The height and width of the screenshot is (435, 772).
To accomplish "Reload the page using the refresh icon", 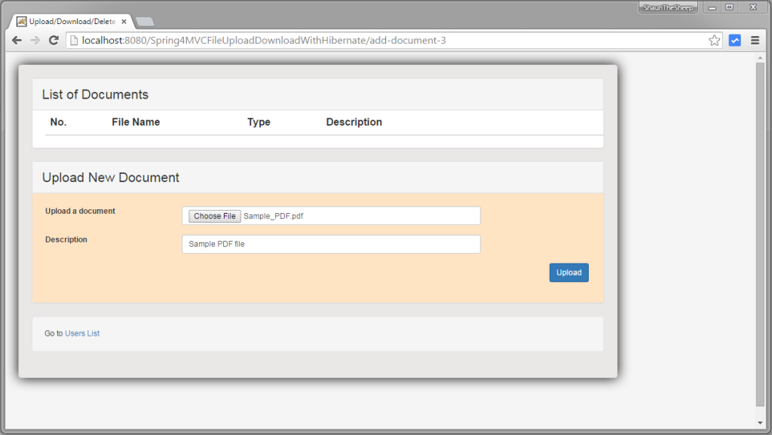I will [54, 40].
